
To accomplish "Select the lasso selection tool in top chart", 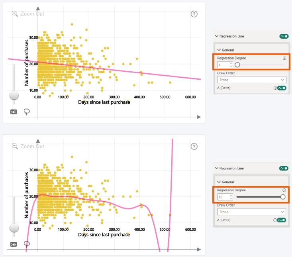I will tap(27, 112).
